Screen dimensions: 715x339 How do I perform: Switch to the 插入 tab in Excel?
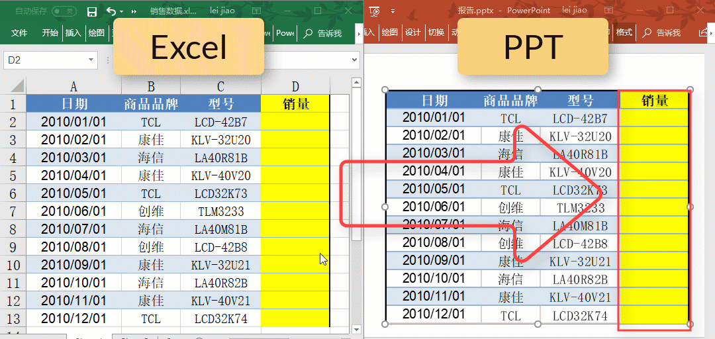click(x=73, y=33)
